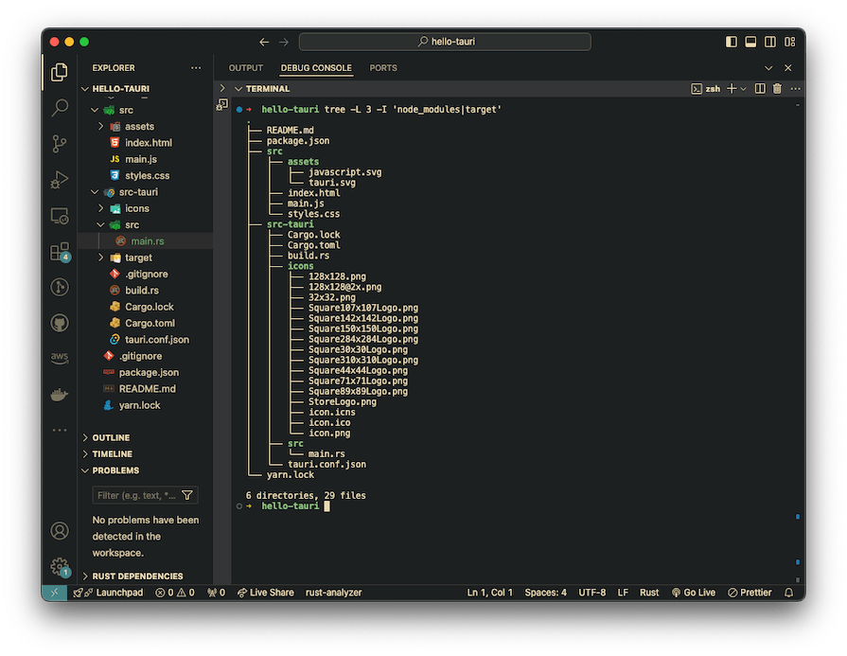Screen dimensions: 847x656
Task: Open the AWS toolkit panel
Action: pos(60,358)
